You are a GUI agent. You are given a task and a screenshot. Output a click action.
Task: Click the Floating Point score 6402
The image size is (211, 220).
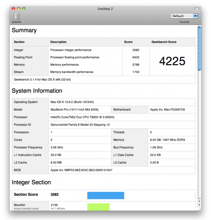[x=136, y=57]
